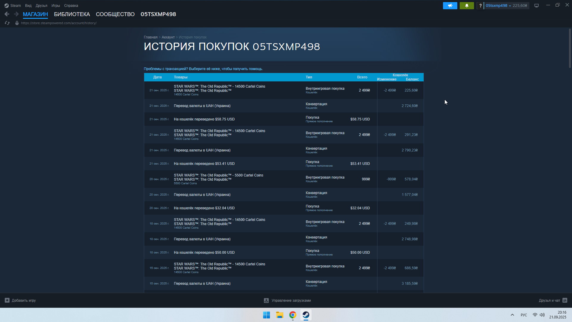Click the Аккаунт breadcrumb link

coord(168,37)
